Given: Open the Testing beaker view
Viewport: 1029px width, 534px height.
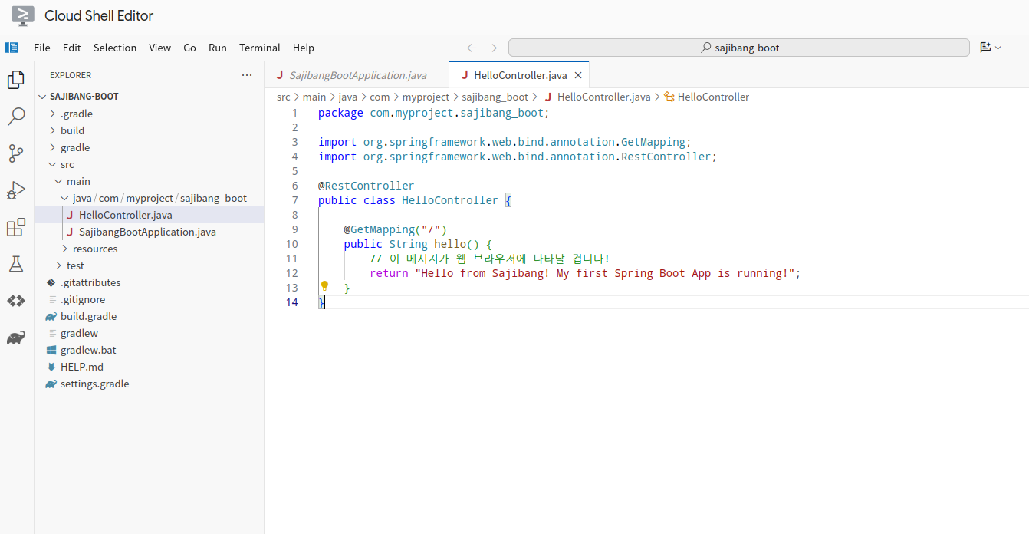Looking at the screenshot, I should (15, 263).
